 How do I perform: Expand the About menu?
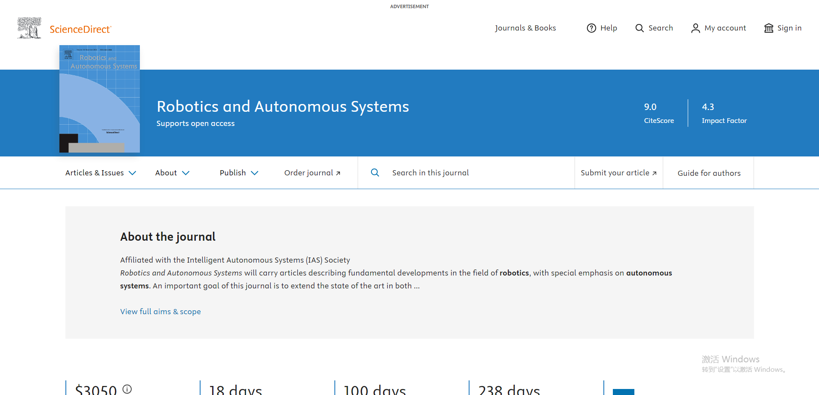pos(172,173)
